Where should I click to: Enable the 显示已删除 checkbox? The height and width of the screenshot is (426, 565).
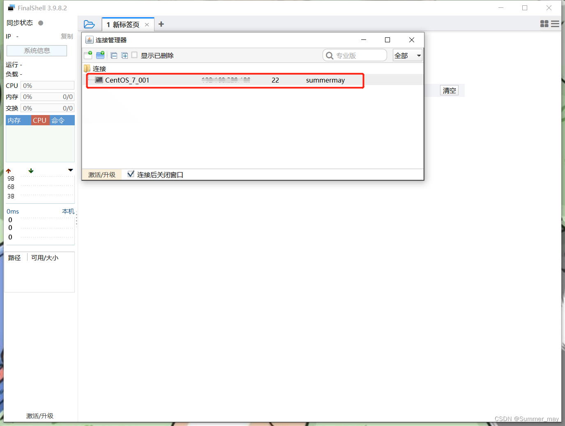pos(134,55)
